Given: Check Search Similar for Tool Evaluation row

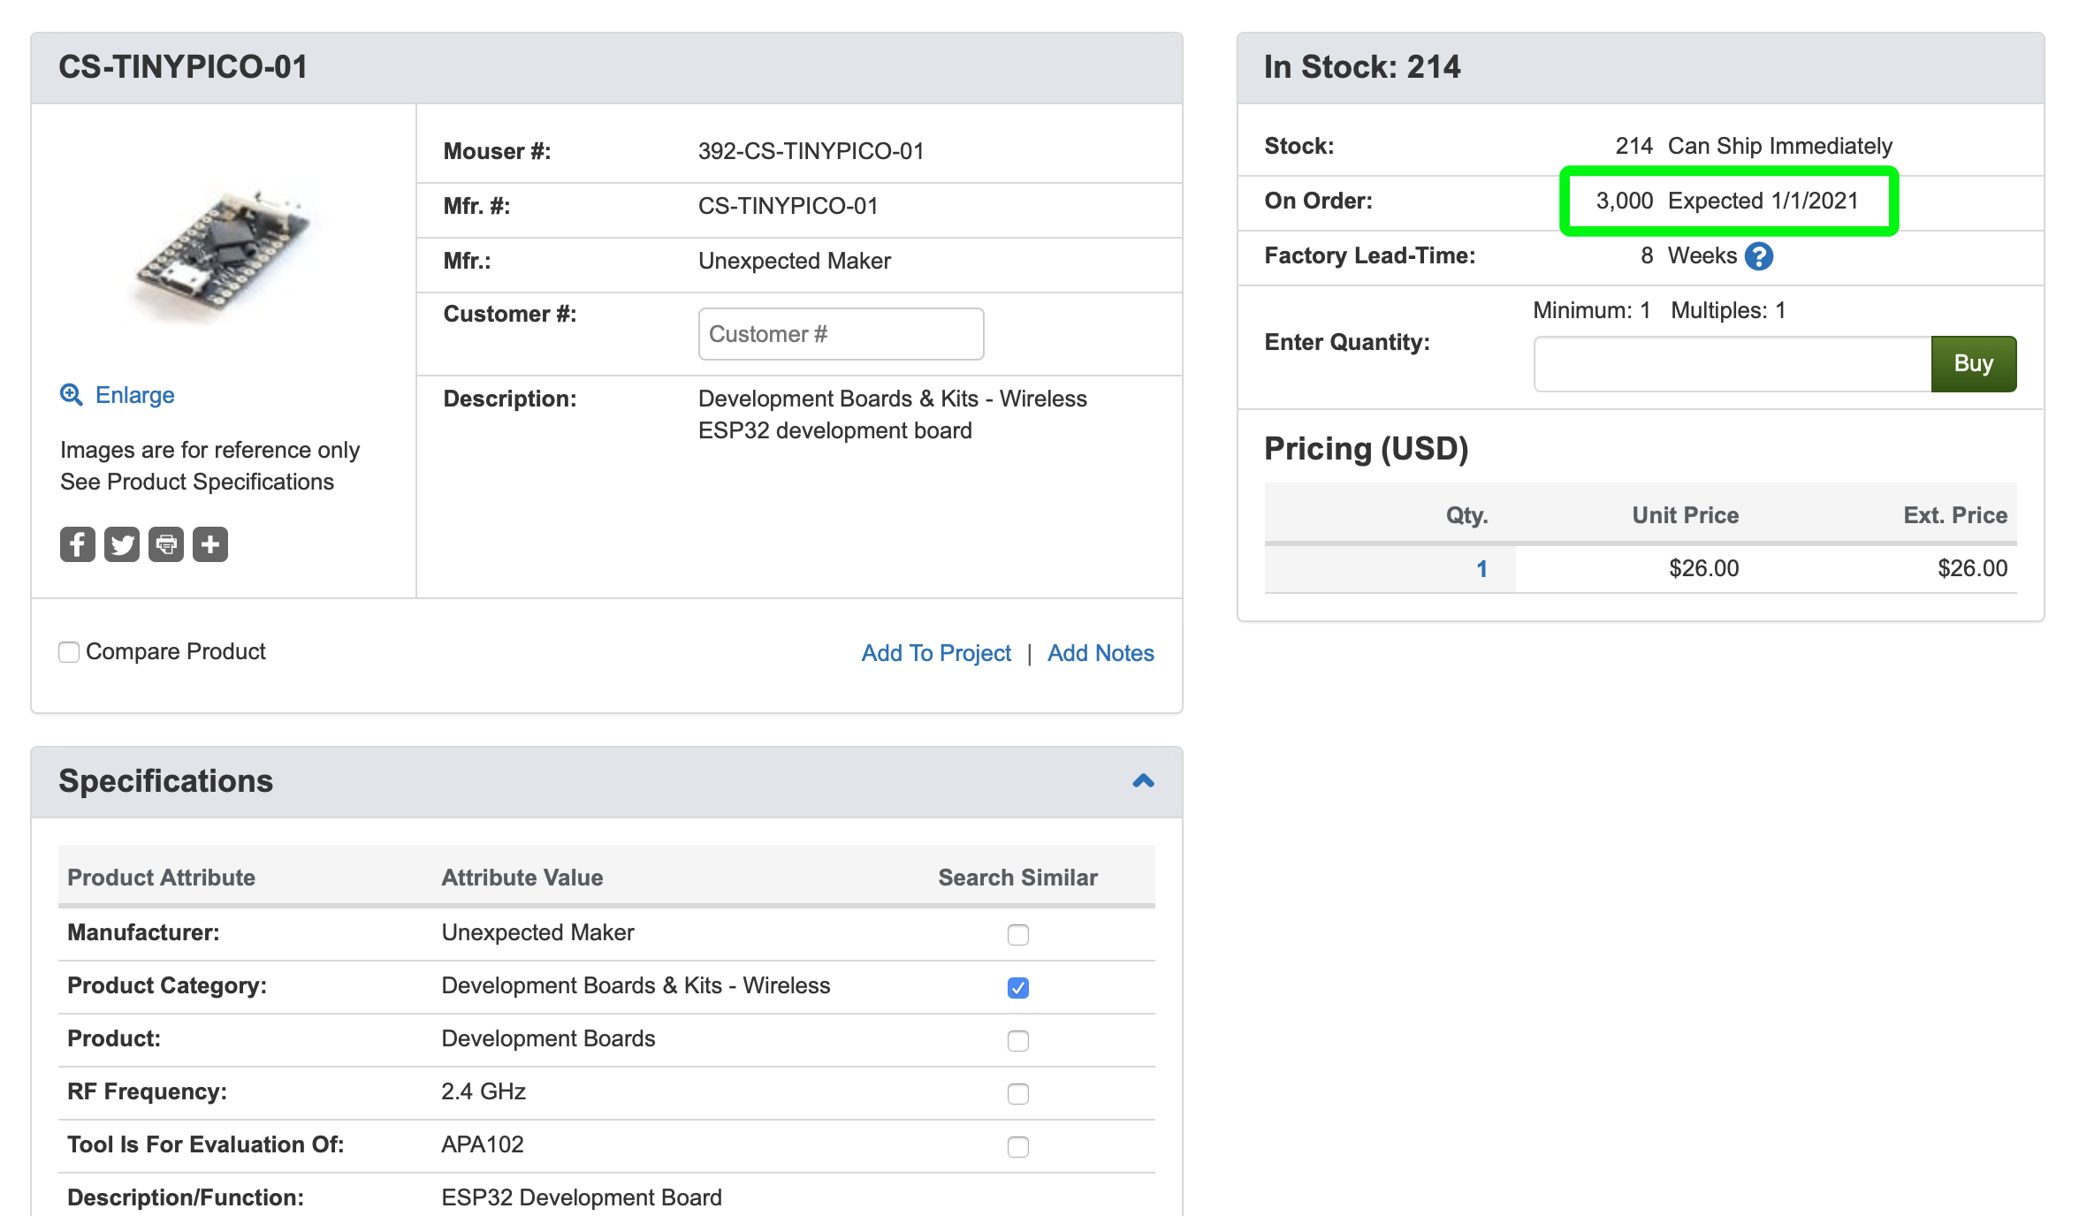Looking at the screenshot, I should 1018,1147.
